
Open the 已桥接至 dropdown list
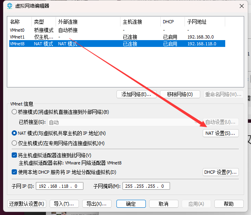(124, 122)
